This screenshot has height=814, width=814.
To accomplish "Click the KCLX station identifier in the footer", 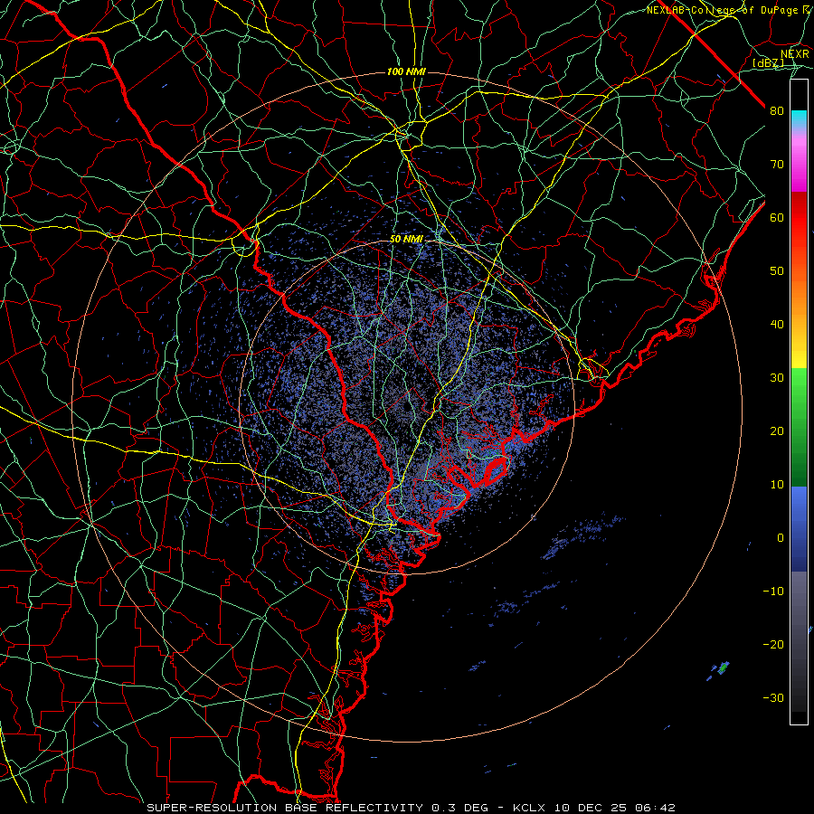I will click(x=531, y=808).
